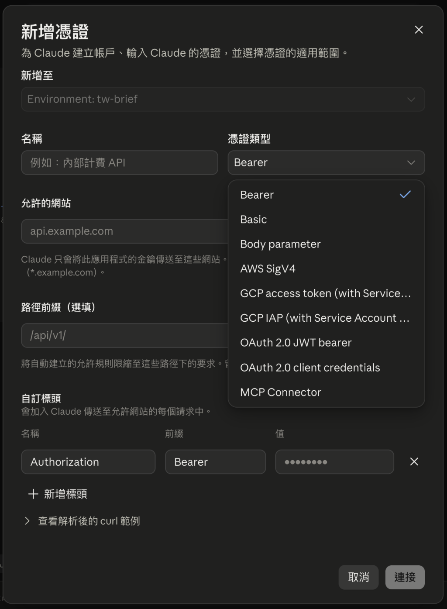Select AWS SigV4 credential type
Screen dimensions: 447x609
coord(326,268)
